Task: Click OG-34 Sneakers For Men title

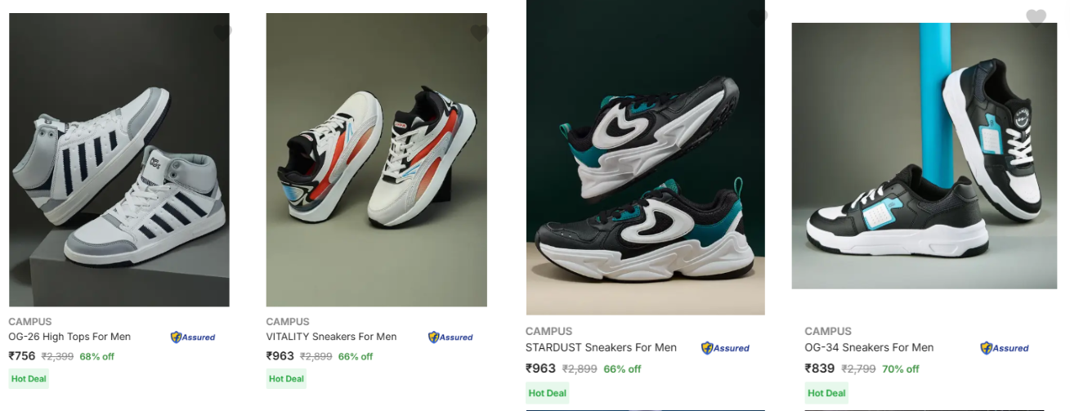Action: 869,347
